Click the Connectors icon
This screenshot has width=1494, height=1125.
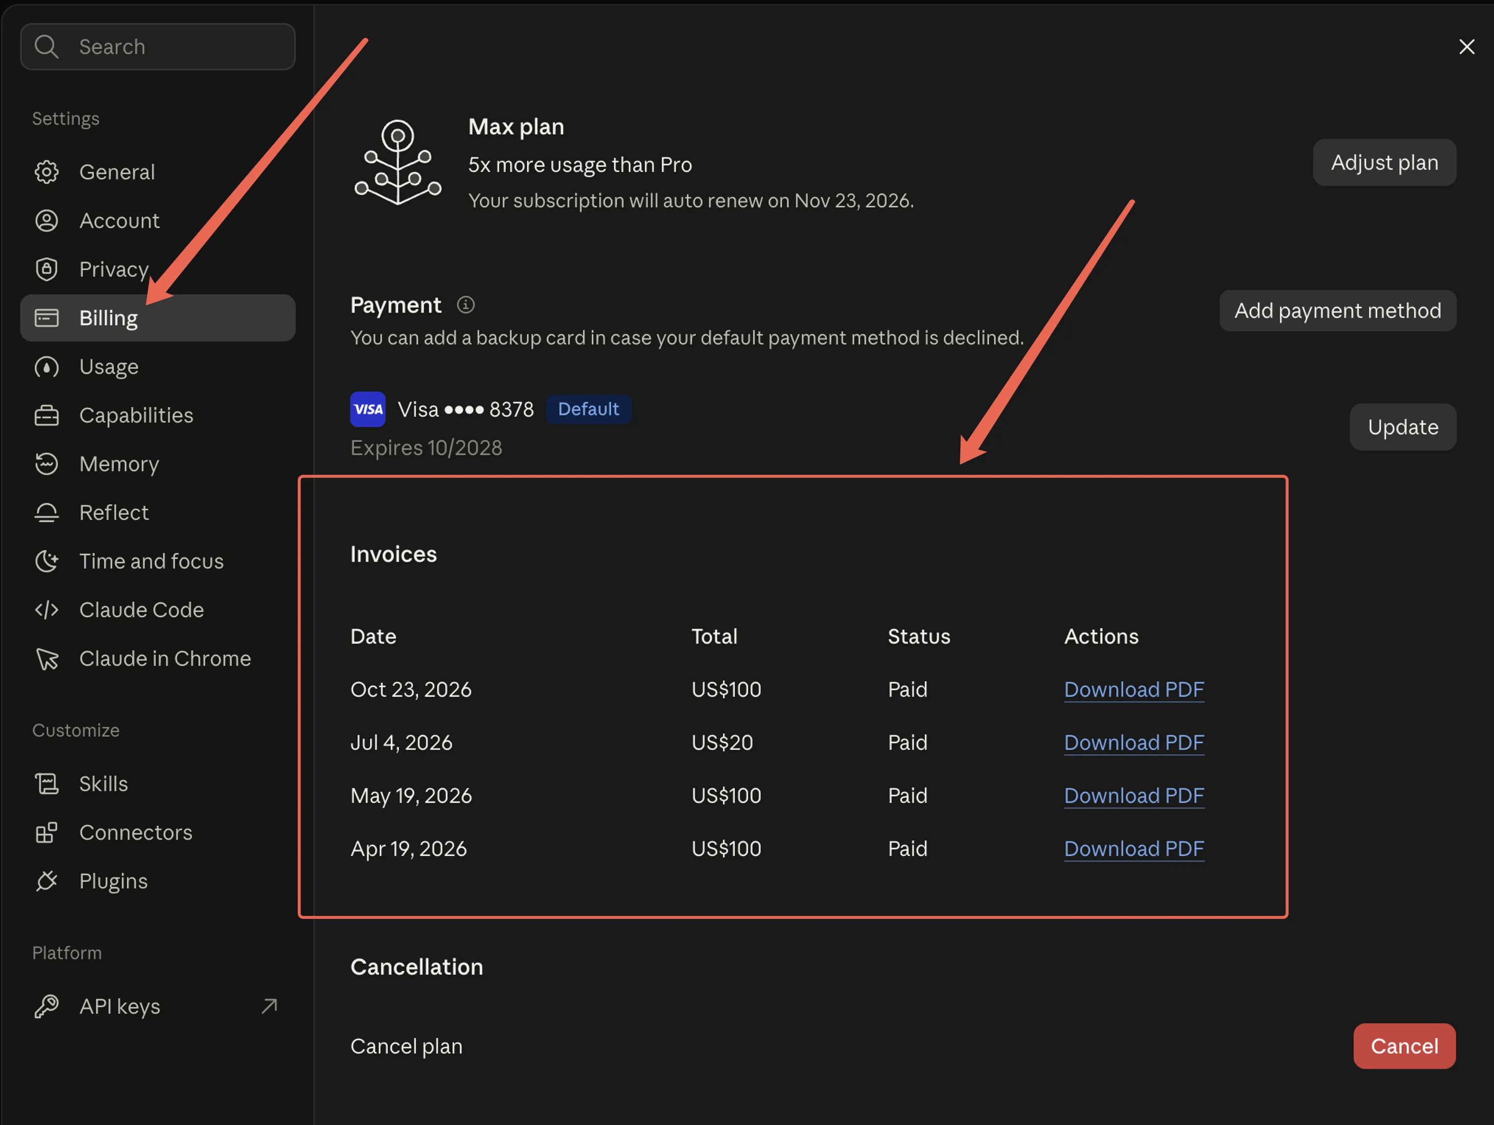click(x=47, y=833)
